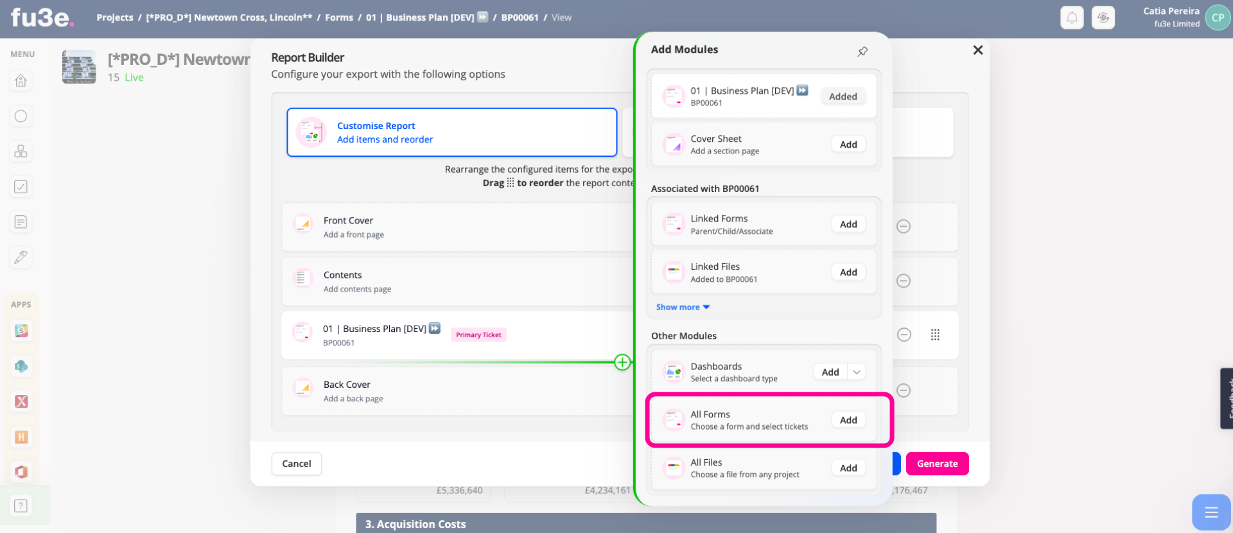Viewport: 1233px width, 533px height.
Task: Open the Feedback side tab
Action: pyautogui.click(x=1227, y=398)
